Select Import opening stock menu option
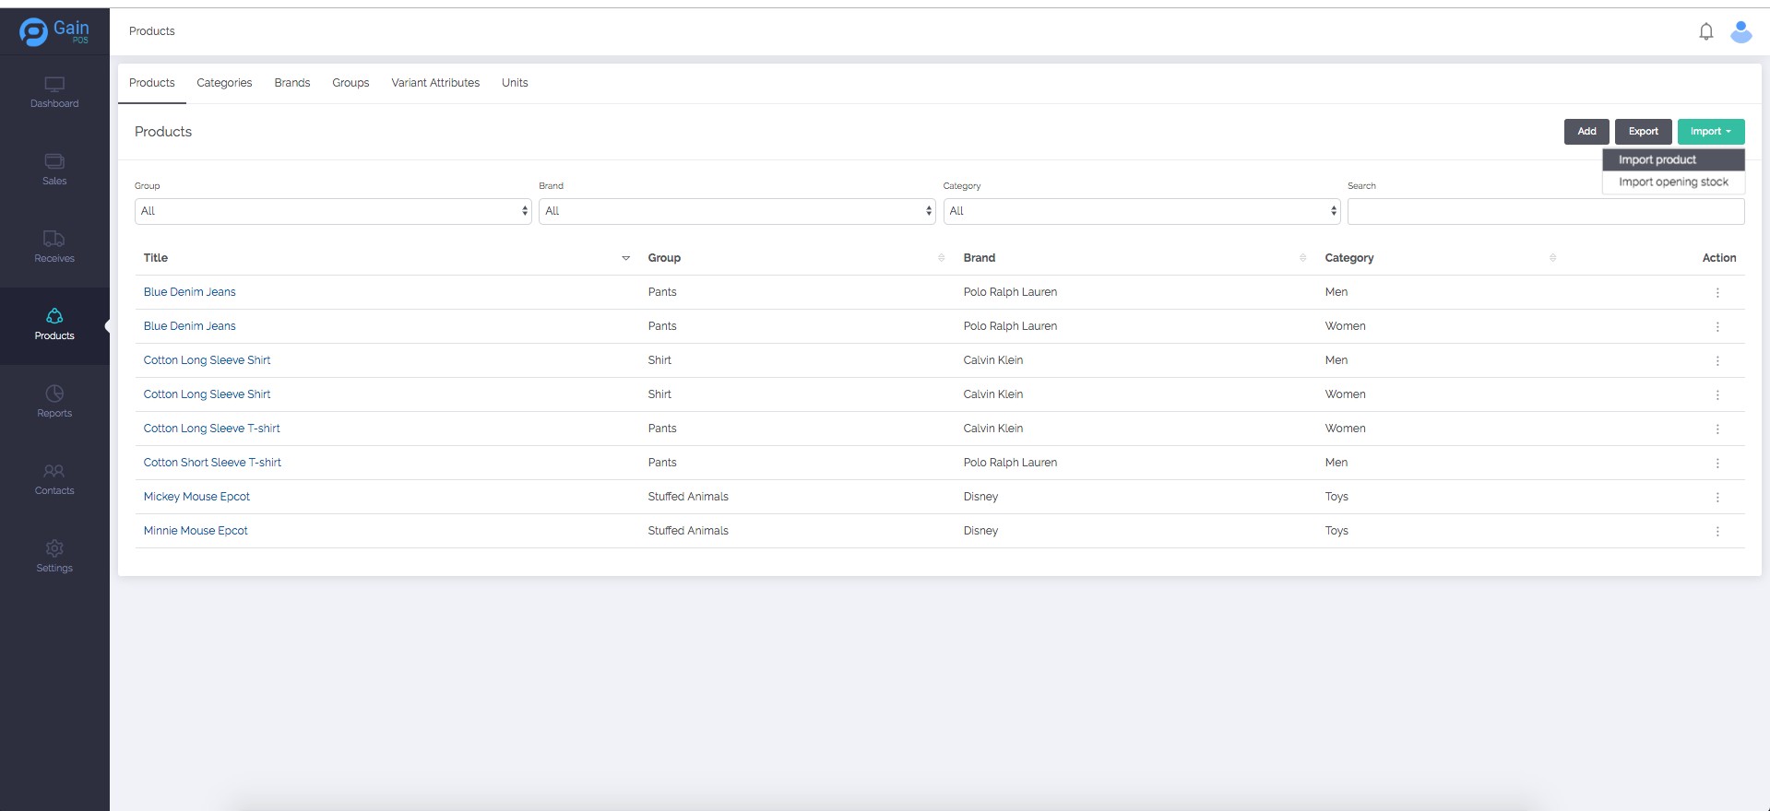The height and width of the screenshot is (811, 1770). point(1672,182)
